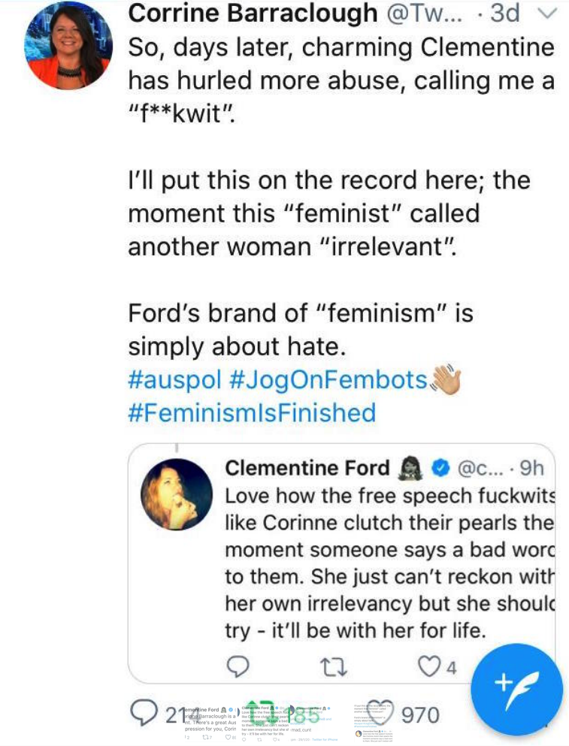Open the #FeminismIsFinished hashtag
Screen dimensions: 569x746
252,412
